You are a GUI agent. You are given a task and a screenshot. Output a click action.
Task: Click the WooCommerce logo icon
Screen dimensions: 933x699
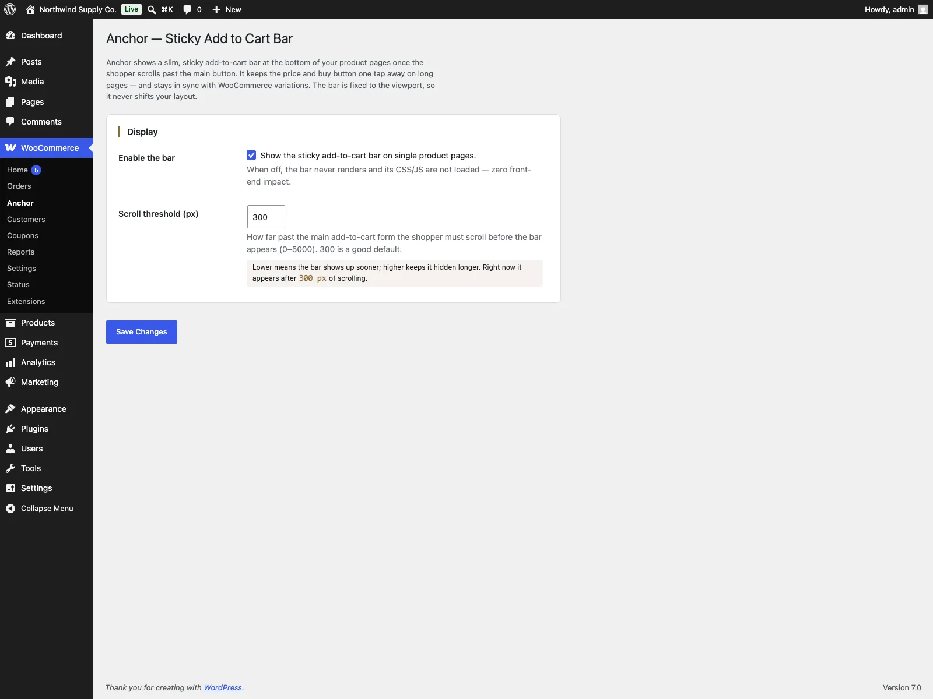[10, 148]
